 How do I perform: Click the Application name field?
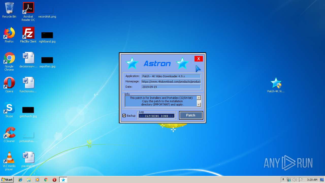point(171,76)
